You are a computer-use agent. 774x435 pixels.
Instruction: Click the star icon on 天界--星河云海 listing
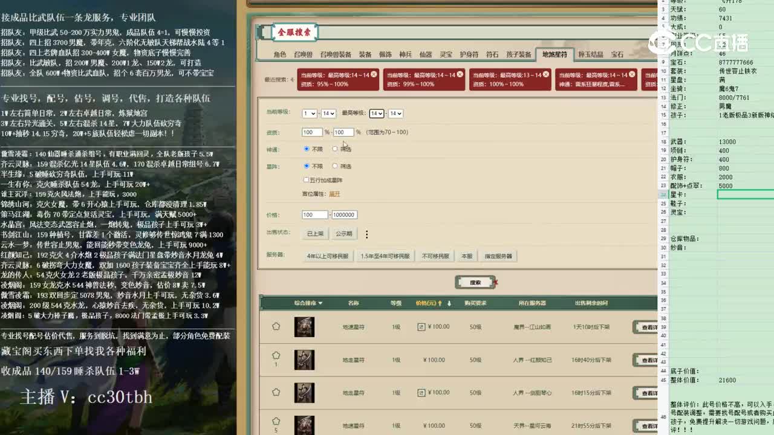pyautogui.click(x=276, y=420)
